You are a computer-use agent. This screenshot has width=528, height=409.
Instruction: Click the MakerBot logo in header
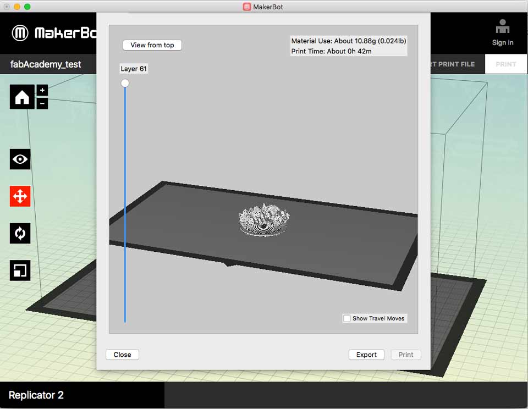pyautogui.click(x=54, y=33)
